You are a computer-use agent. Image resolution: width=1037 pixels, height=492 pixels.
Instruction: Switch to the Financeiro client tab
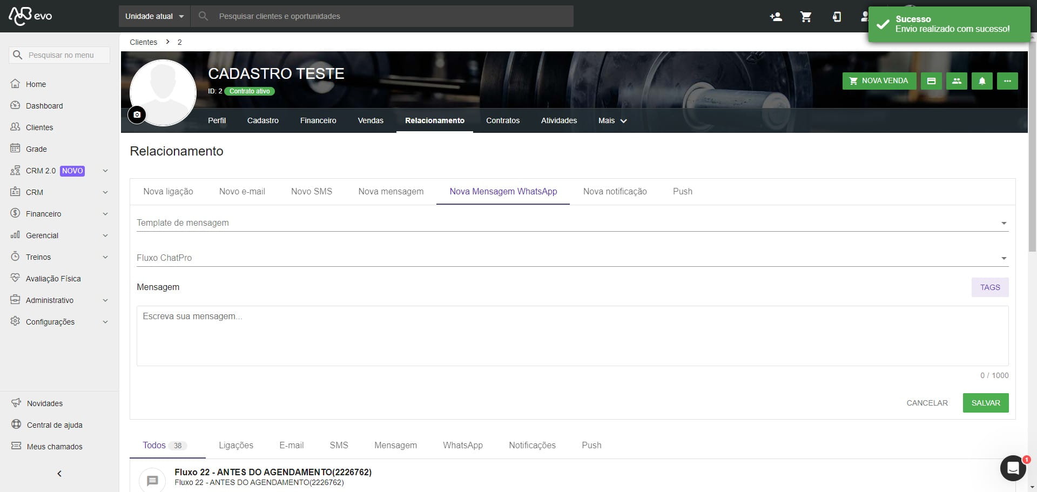(x=318, y=120)
